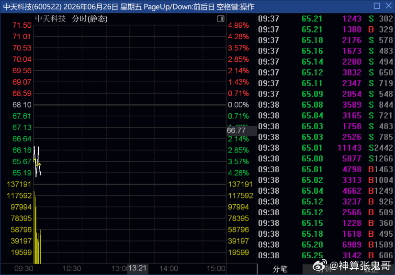The image size is (395, 275).
Task: Select tick row with volume 4662
Action: 326,191
